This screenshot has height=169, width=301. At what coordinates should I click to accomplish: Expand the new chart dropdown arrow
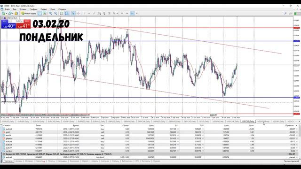click(6, 14)
